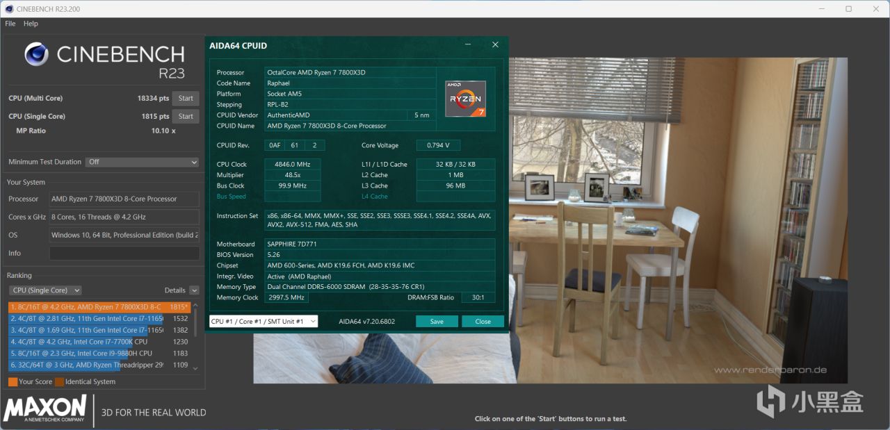The image size is (890, 430).
Task: Click the Multiplier value 48.5x
Action: point(293,175)
